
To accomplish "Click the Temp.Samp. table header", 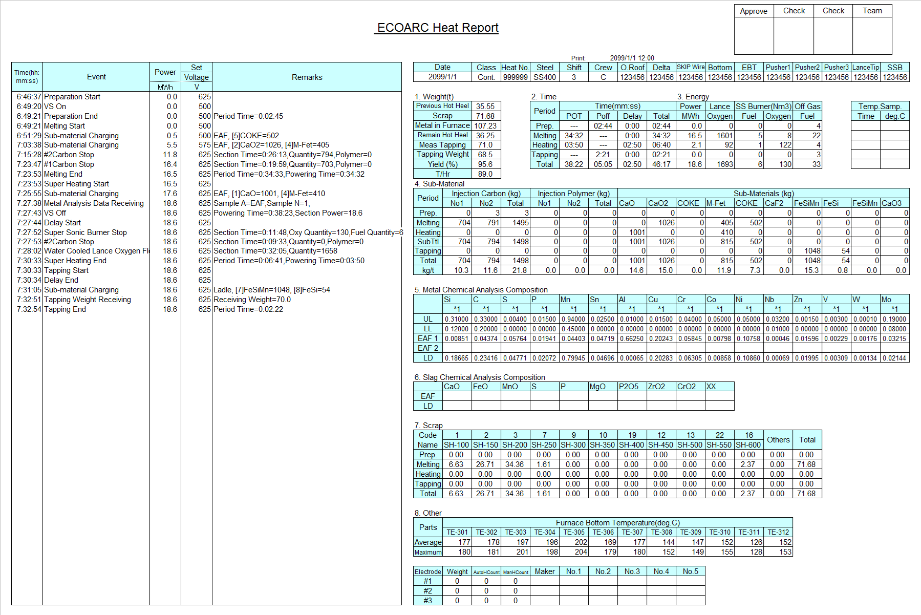I will coord(880,106).
